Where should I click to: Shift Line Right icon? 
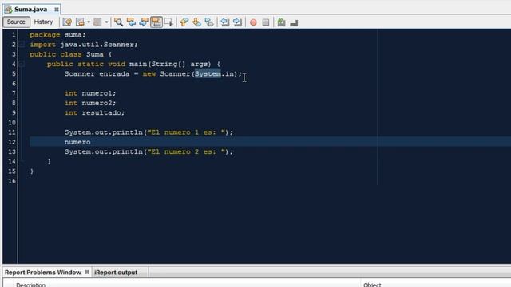click(237, 22)
